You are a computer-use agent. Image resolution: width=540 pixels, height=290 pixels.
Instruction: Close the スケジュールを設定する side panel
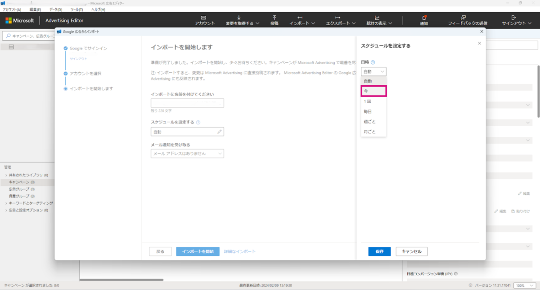(479, 43)
